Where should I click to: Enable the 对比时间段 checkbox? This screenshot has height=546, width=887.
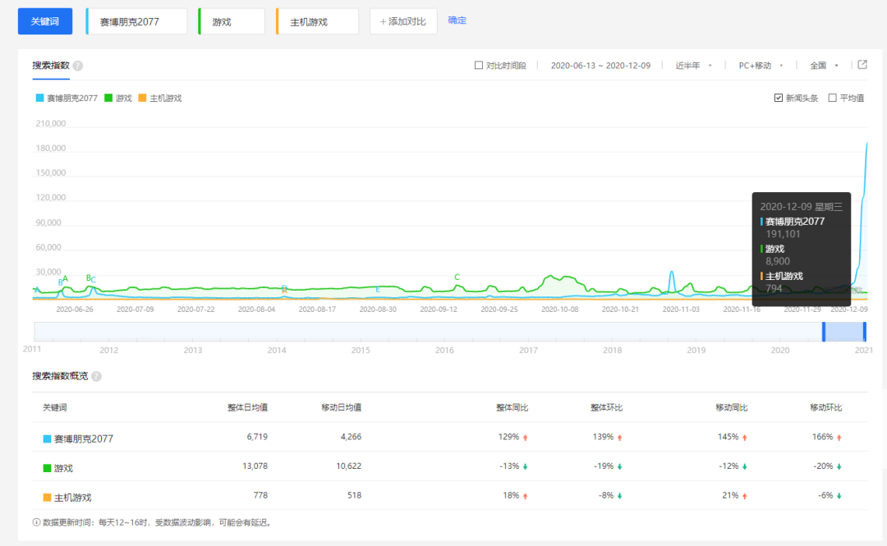tap(479, 65)
